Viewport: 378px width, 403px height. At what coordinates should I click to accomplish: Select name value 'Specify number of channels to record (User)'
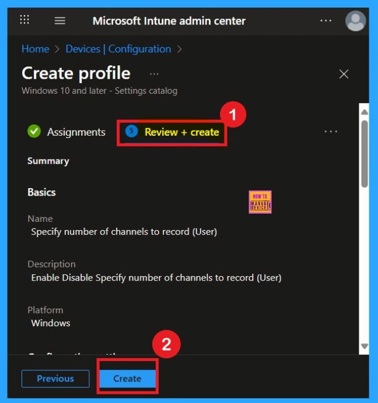coord(124,232)
